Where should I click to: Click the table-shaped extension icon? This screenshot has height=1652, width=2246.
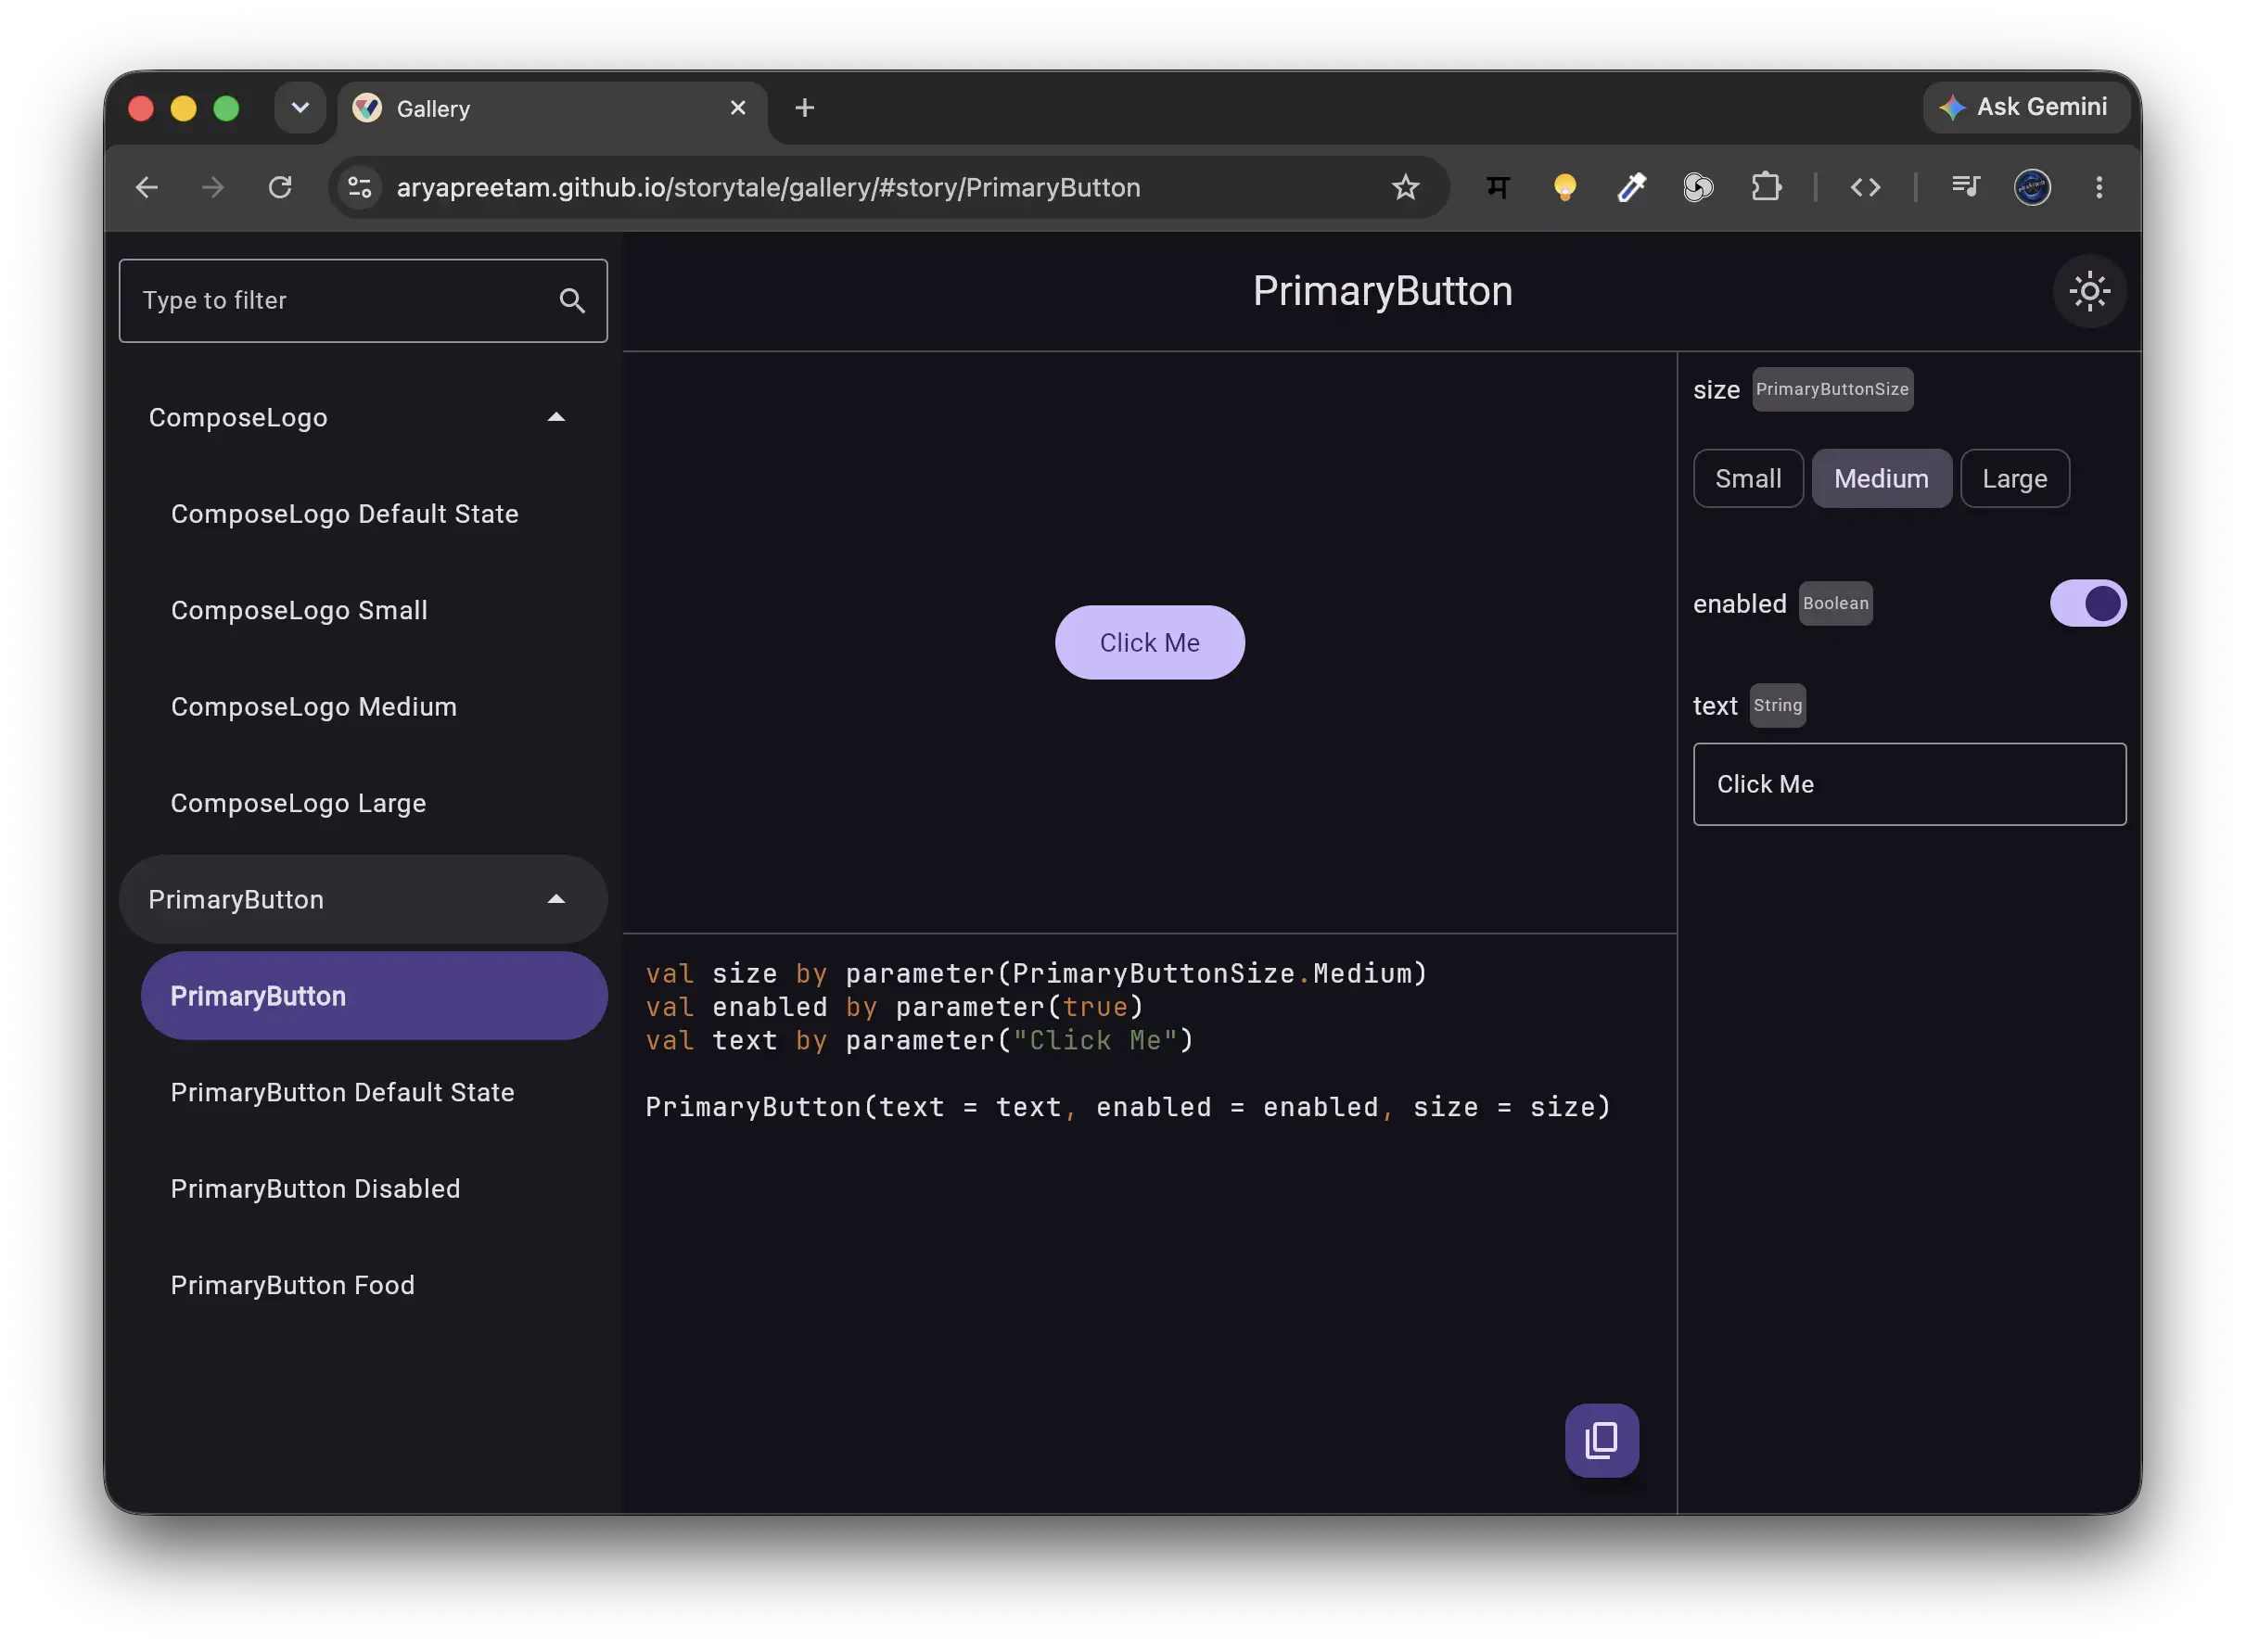pyautogui.click(x=1497, y=187)
